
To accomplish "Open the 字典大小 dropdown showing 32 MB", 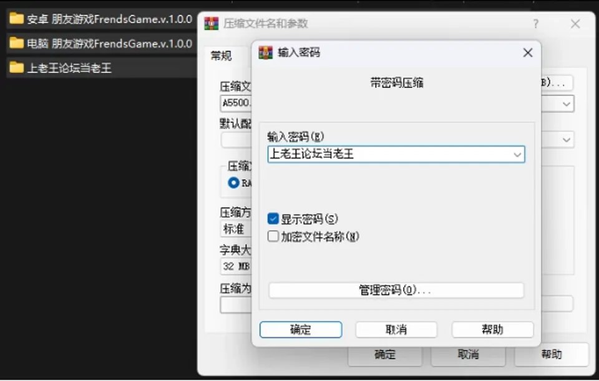I will coord(236,266).
